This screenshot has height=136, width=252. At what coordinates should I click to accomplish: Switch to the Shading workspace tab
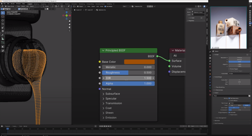pyautogui.click(x=67, y=4)
